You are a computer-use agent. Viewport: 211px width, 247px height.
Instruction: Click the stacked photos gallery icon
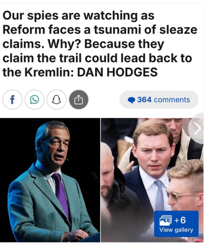point(165,220)
